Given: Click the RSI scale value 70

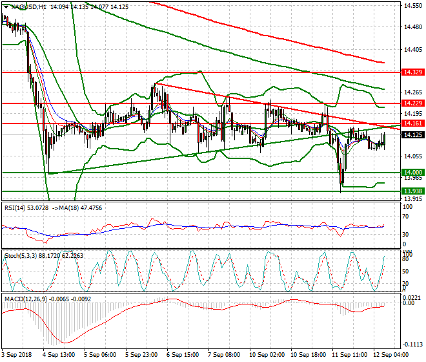Looking at the screenshot, I should click(405, 217).
